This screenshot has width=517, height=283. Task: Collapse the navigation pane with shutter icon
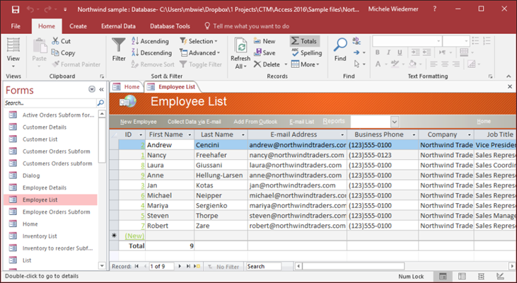point(102,89)
